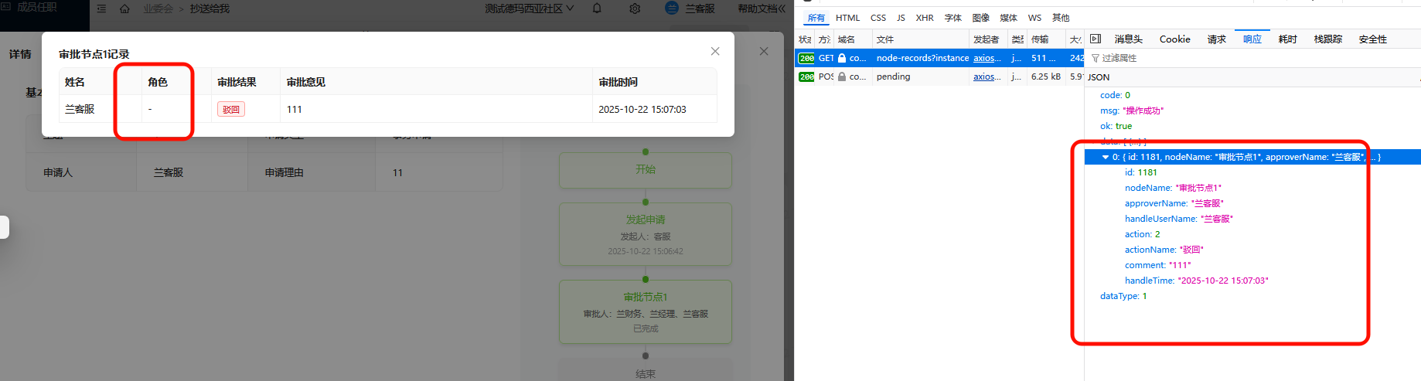
Task: Sort by the 文件 column header
Action: [921, 39]
